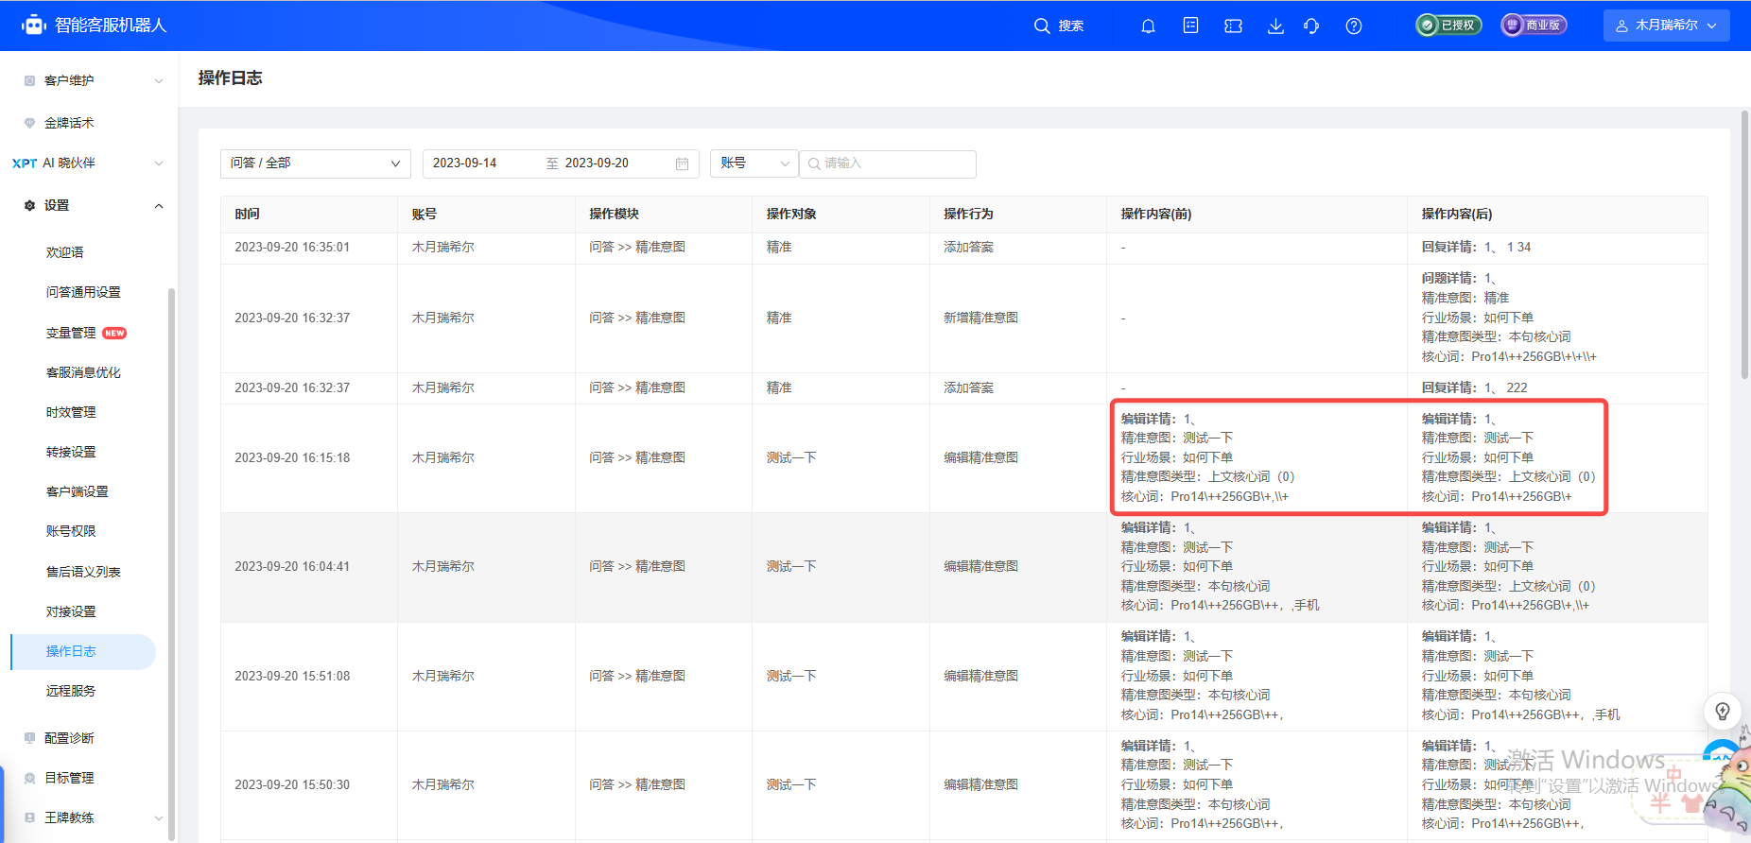Viewport: 1751px width, 843px height.
Task: Open 客服消息优化 page
Action: click(83, 372)
